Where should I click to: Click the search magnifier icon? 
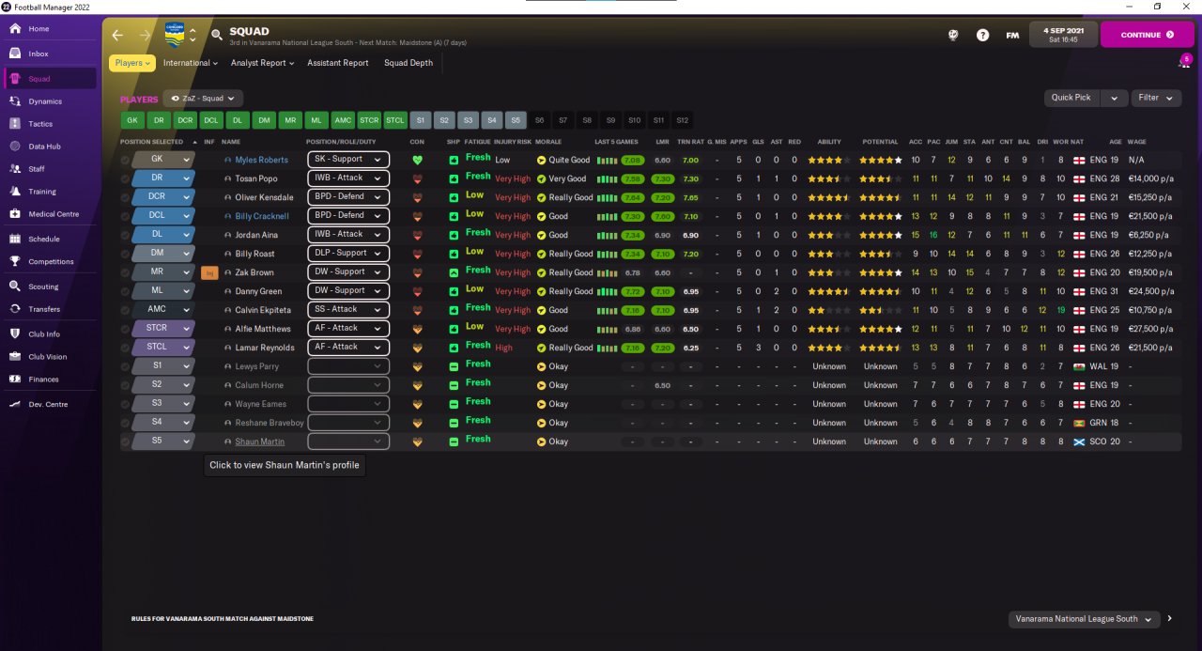pos(217,35)
